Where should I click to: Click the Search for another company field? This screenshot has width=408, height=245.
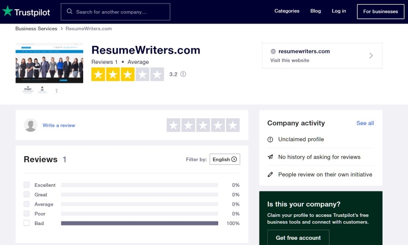116,12
